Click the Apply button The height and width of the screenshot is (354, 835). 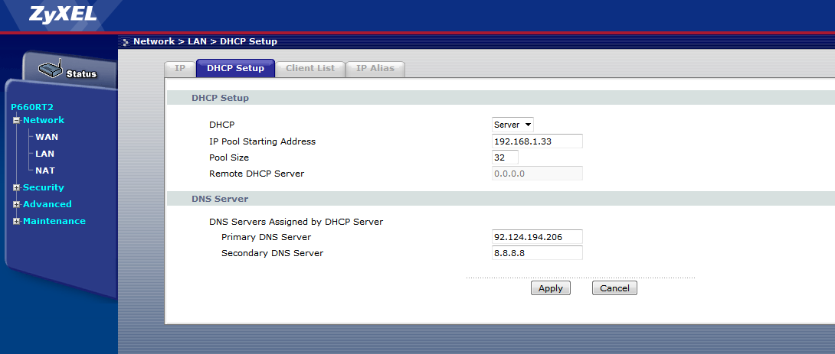click(550, 288)
